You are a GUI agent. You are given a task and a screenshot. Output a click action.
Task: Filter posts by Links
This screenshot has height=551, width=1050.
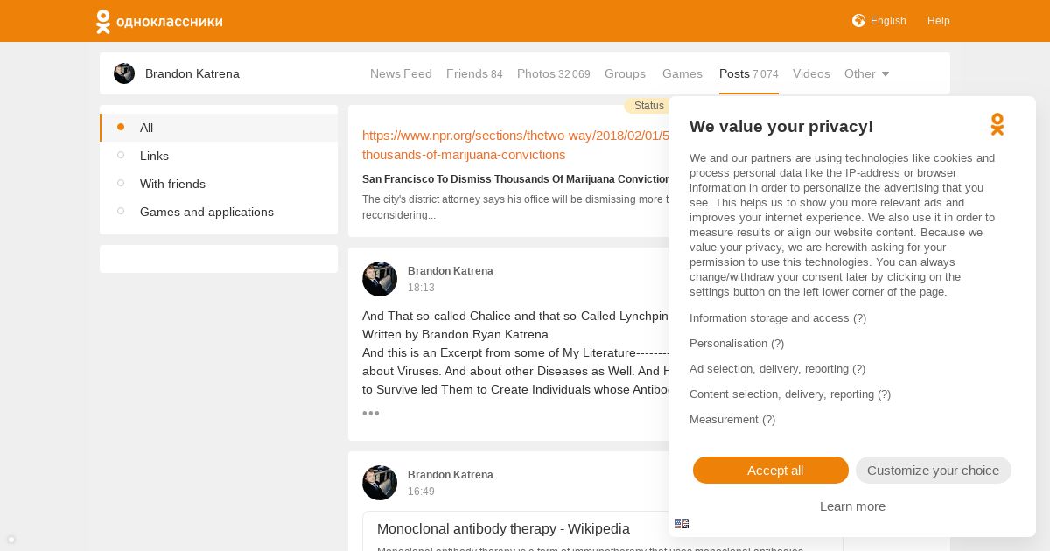point(219,156)
